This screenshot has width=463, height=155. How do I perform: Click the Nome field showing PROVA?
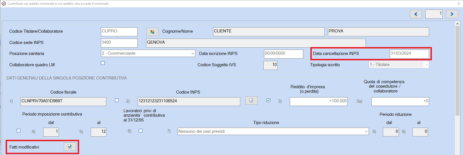[x=378, y=32]
